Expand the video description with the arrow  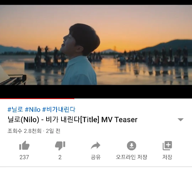click(x=181, y=120)
